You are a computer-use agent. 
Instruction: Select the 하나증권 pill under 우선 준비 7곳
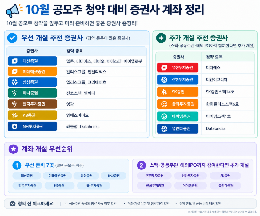point(114,176)
